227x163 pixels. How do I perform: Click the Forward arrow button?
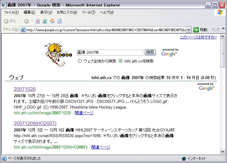coord(26,21)
